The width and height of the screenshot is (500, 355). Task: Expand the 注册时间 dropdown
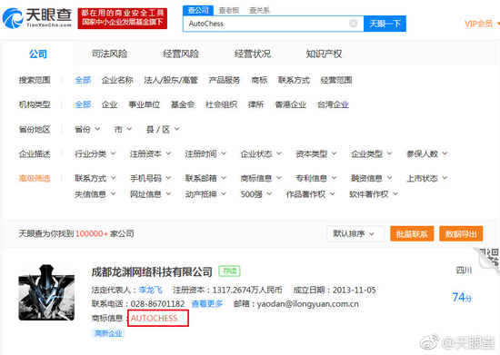[205, 153]
